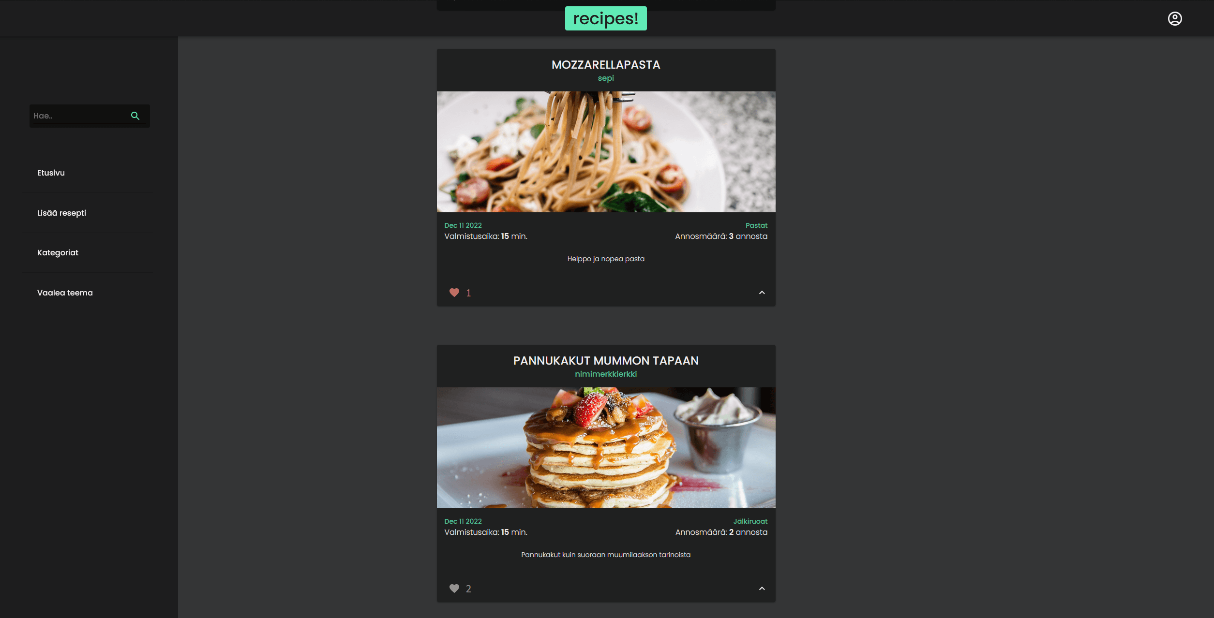Collapse the Pannukakut Mummon Tapaan card
Image resolution: width=1214 pixels, height=618 pixels.
pos(762,588)
